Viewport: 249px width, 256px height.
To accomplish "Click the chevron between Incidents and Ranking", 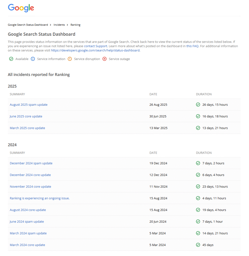I will 67,25.
